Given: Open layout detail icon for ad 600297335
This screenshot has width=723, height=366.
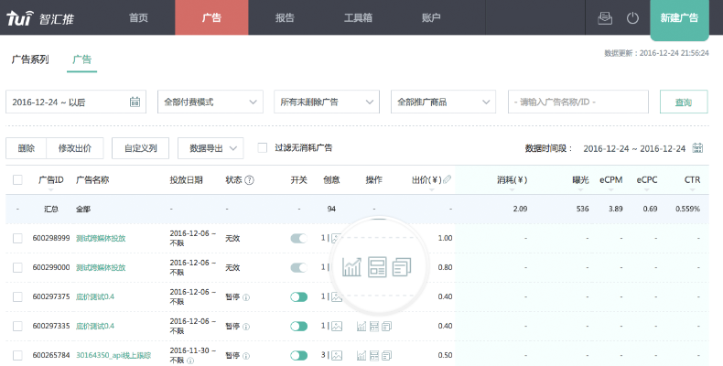Looking at the screenshot, I should point(374,327).
